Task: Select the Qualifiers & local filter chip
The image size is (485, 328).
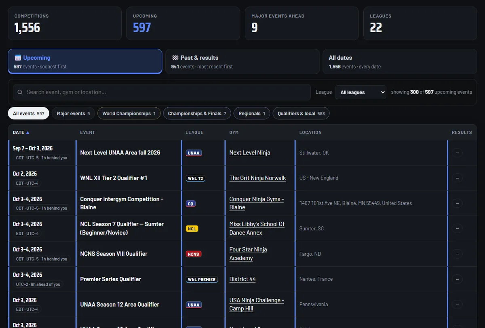Action: 301,113
